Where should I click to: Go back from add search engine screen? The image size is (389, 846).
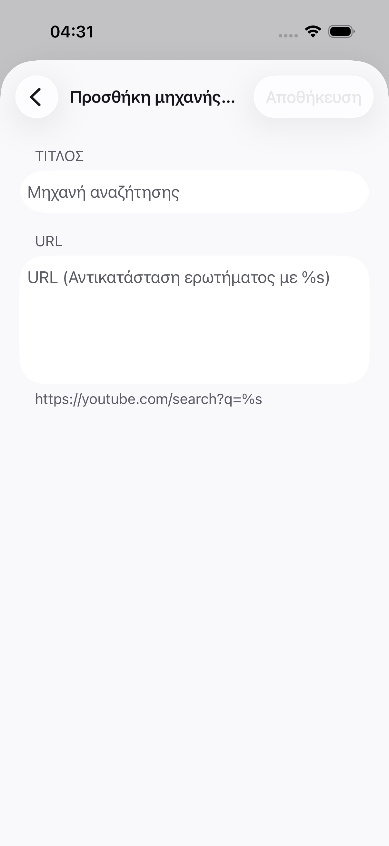coord(36,97)
